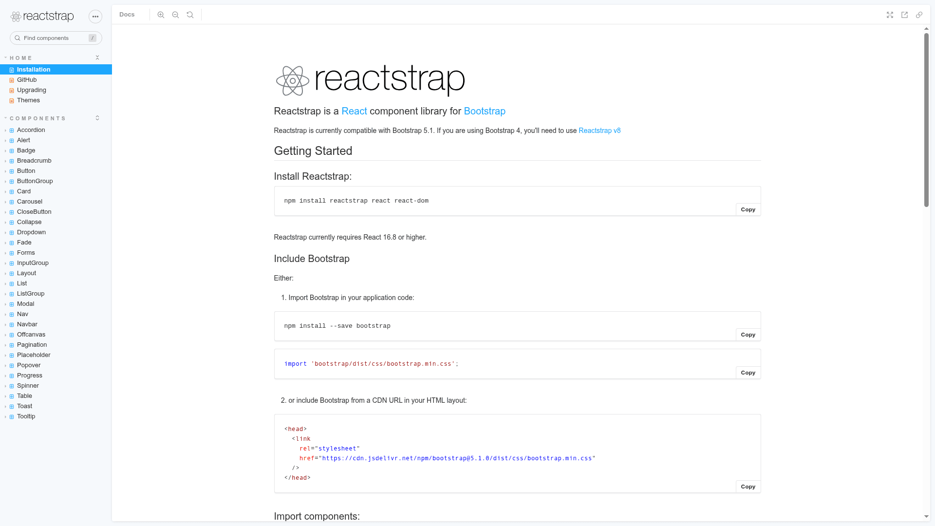Reset zoom with the toolbar icon

pos(190,15)
